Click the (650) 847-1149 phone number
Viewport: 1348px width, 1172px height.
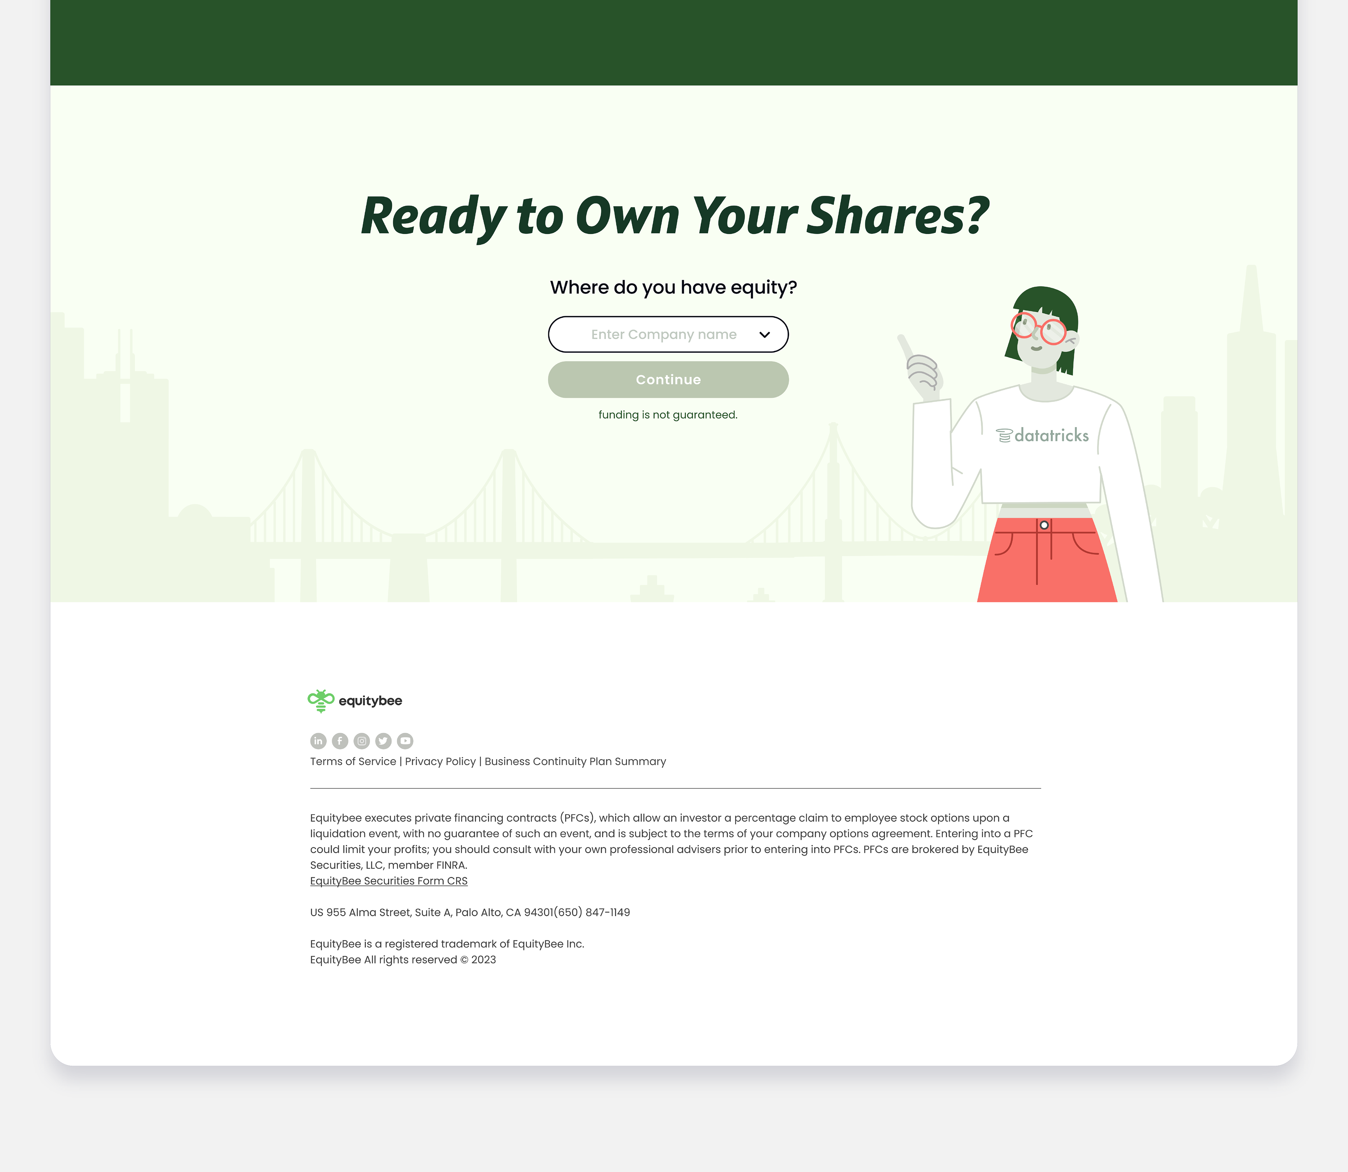592,912
